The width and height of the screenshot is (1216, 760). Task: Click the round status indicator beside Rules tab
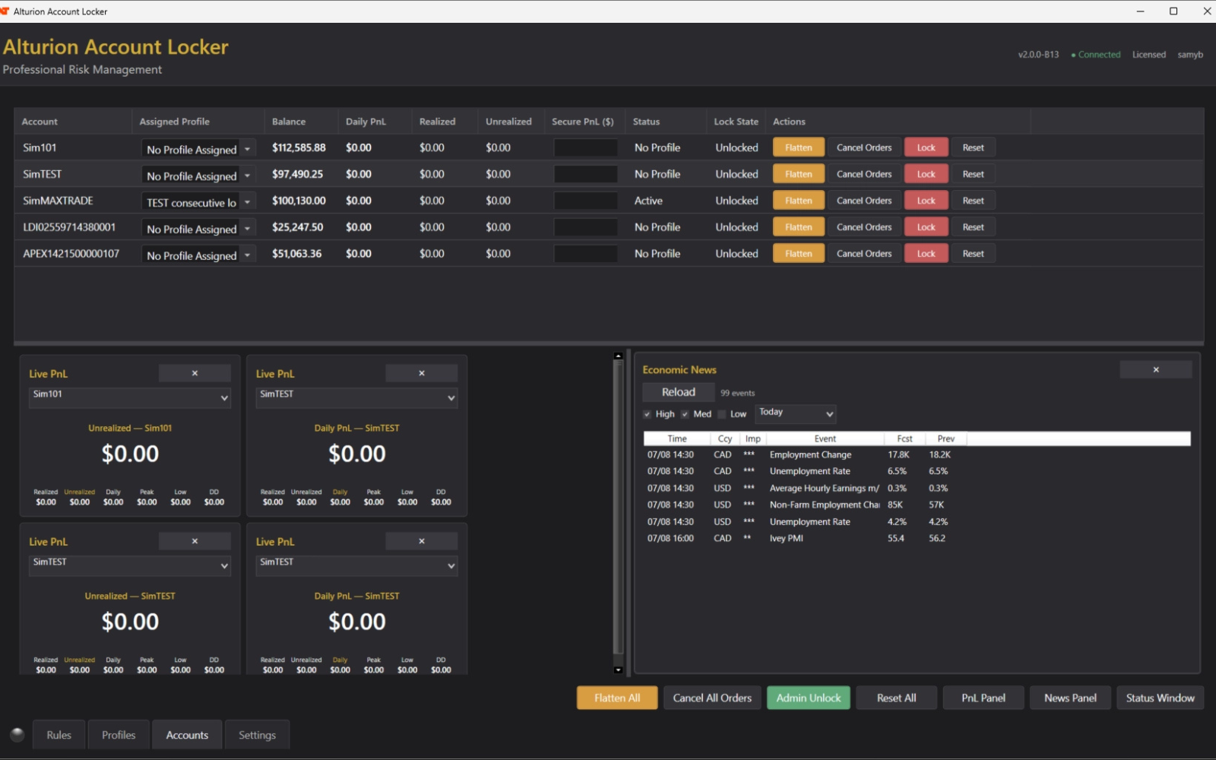coord(17,734)
